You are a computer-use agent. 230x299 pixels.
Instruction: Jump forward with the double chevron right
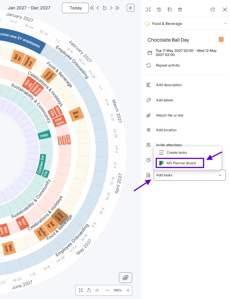point(117,8)
